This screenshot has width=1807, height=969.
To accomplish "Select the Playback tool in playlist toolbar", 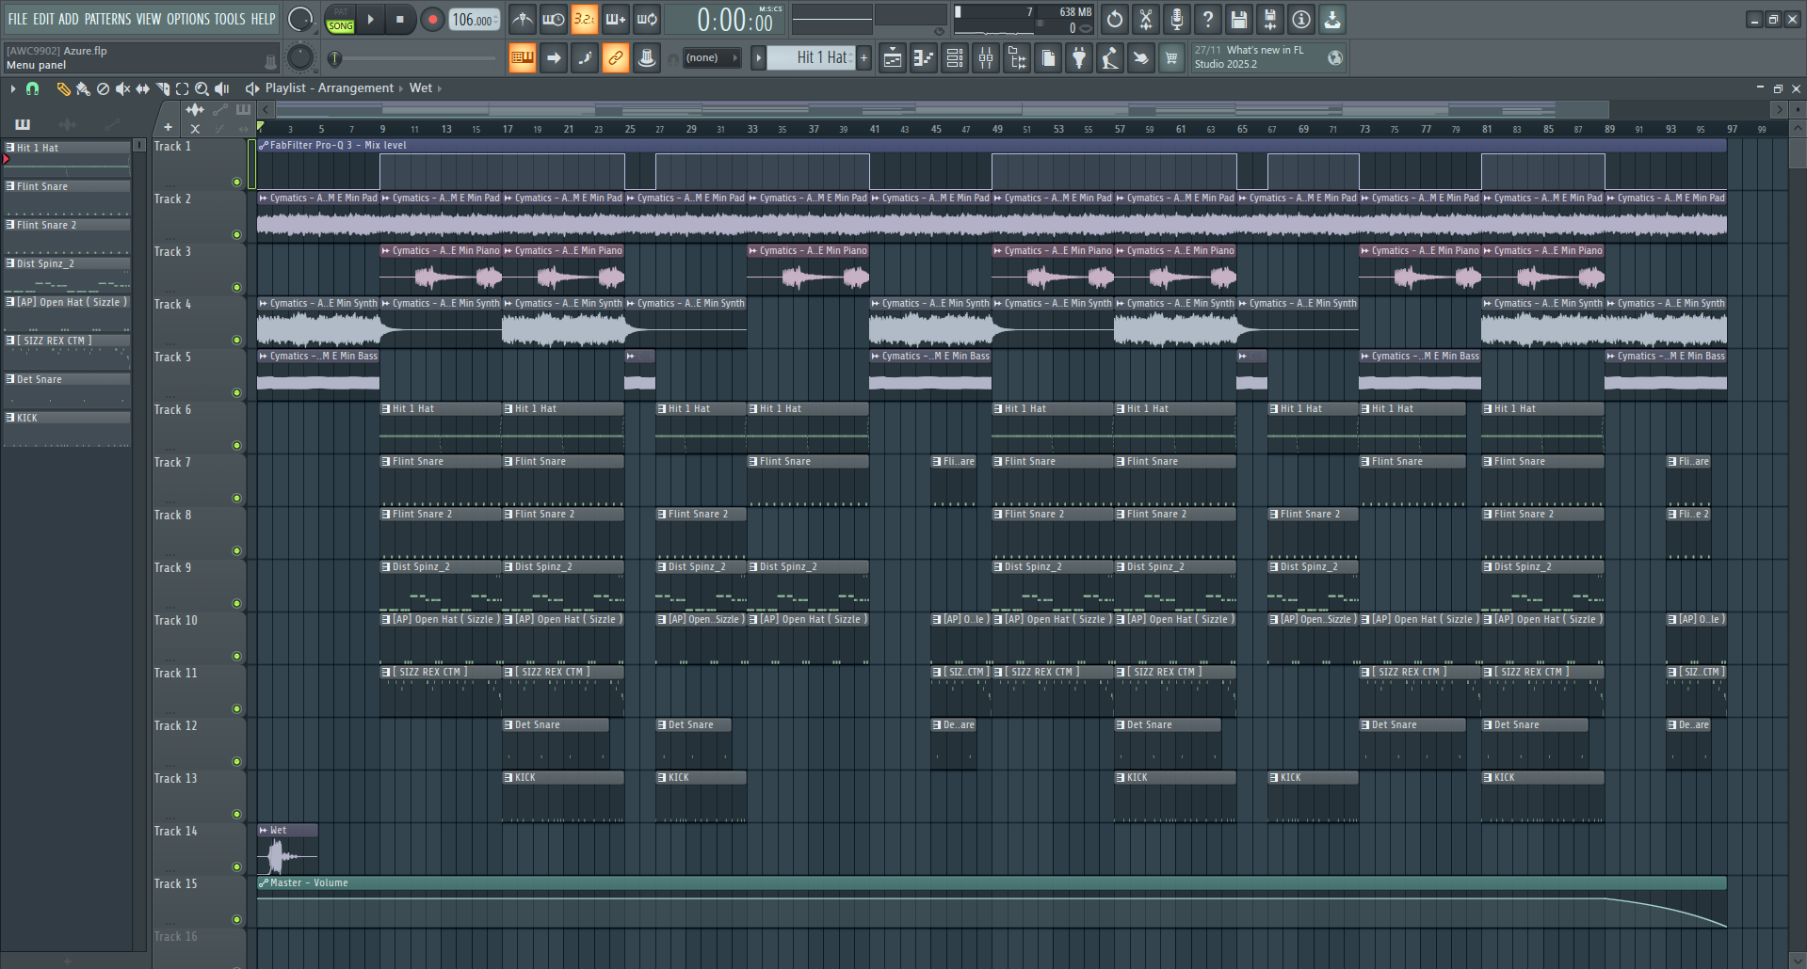I will (222, 88).
